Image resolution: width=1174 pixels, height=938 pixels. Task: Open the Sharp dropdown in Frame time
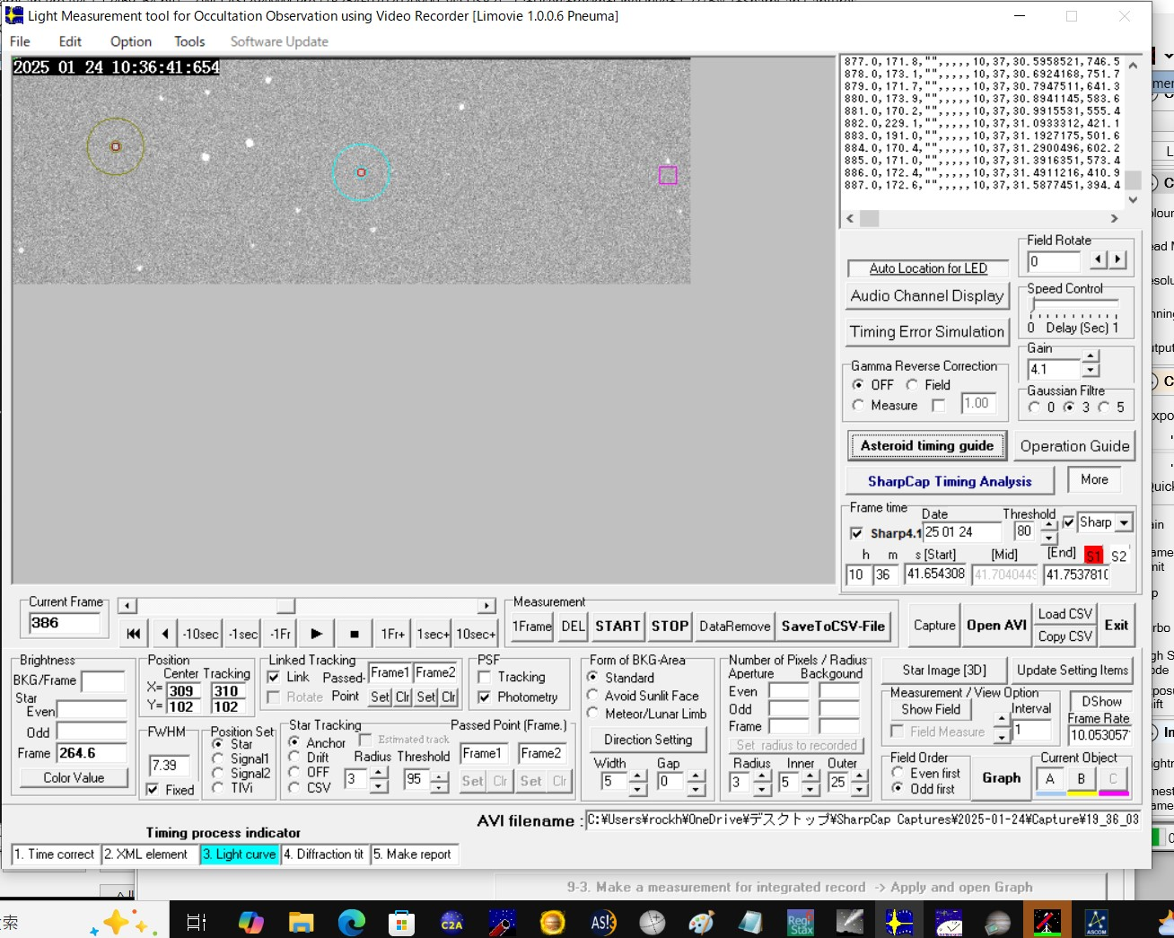coord(1124,522)
